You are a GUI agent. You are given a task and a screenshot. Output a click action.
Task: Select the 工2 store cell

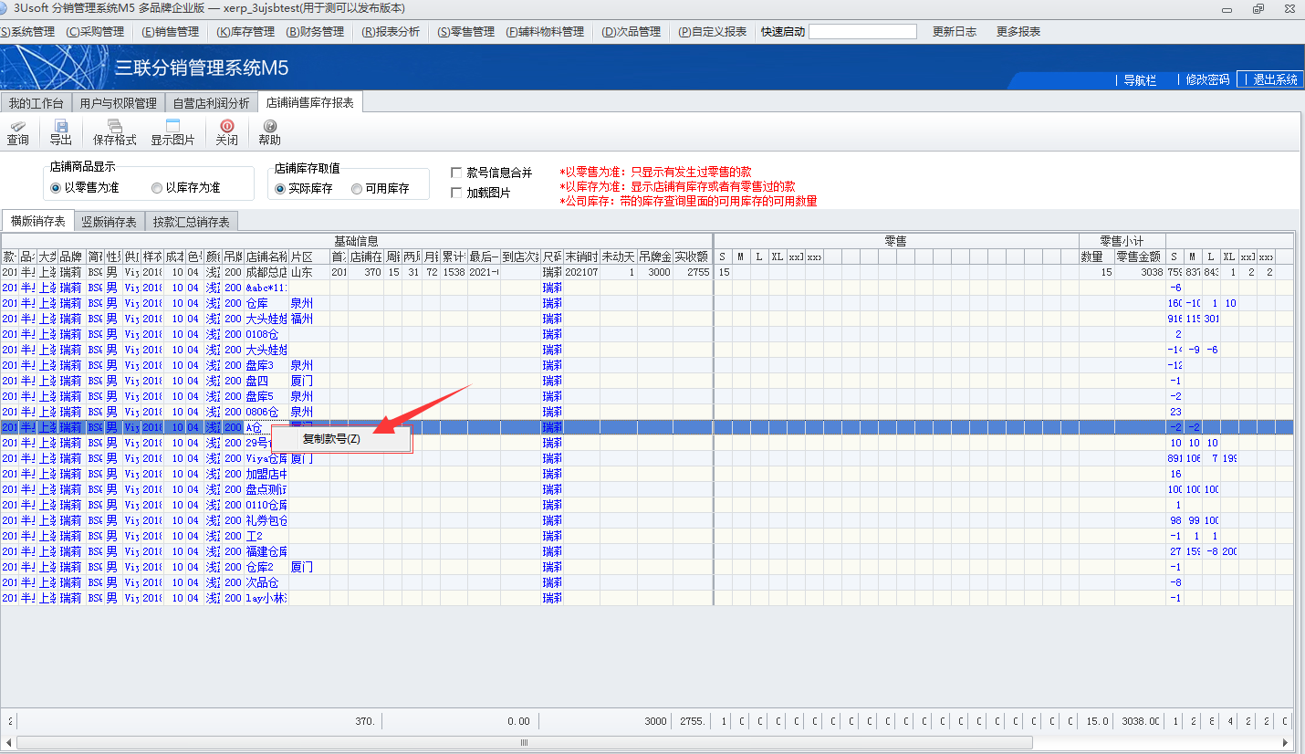(266, 536)
